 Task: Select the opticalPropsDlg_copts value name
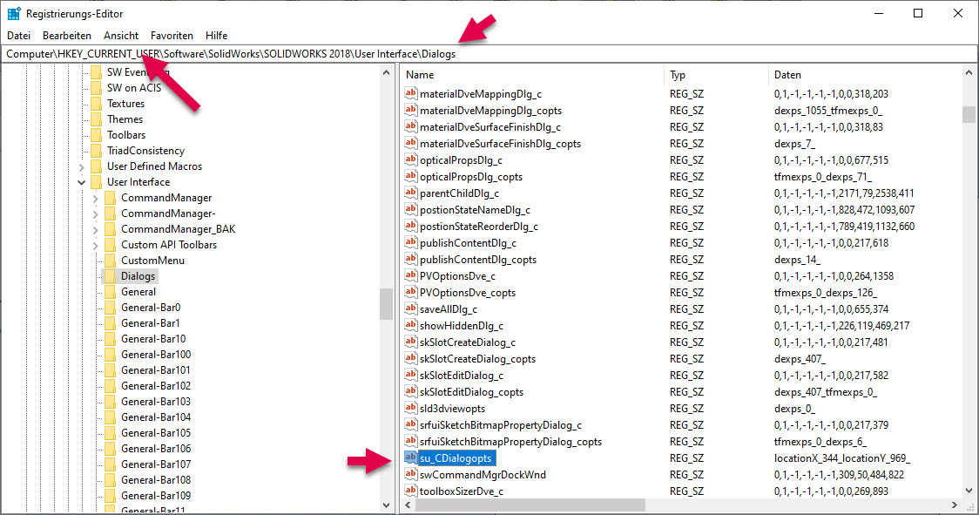point(471,177)
